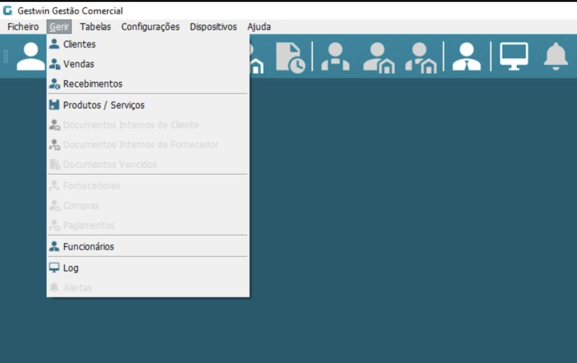
Task: Open Funcionários using the toolbar tie-person icon
Action: pyautogui.click(x=467, y=57)
